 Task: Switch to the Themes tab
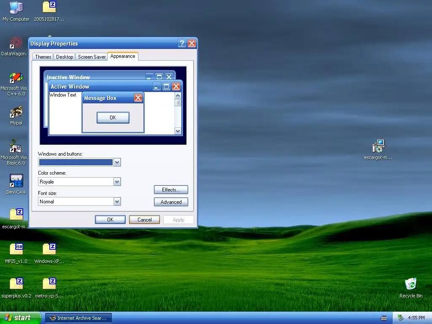pyautogui.click(x=43, y=57)
